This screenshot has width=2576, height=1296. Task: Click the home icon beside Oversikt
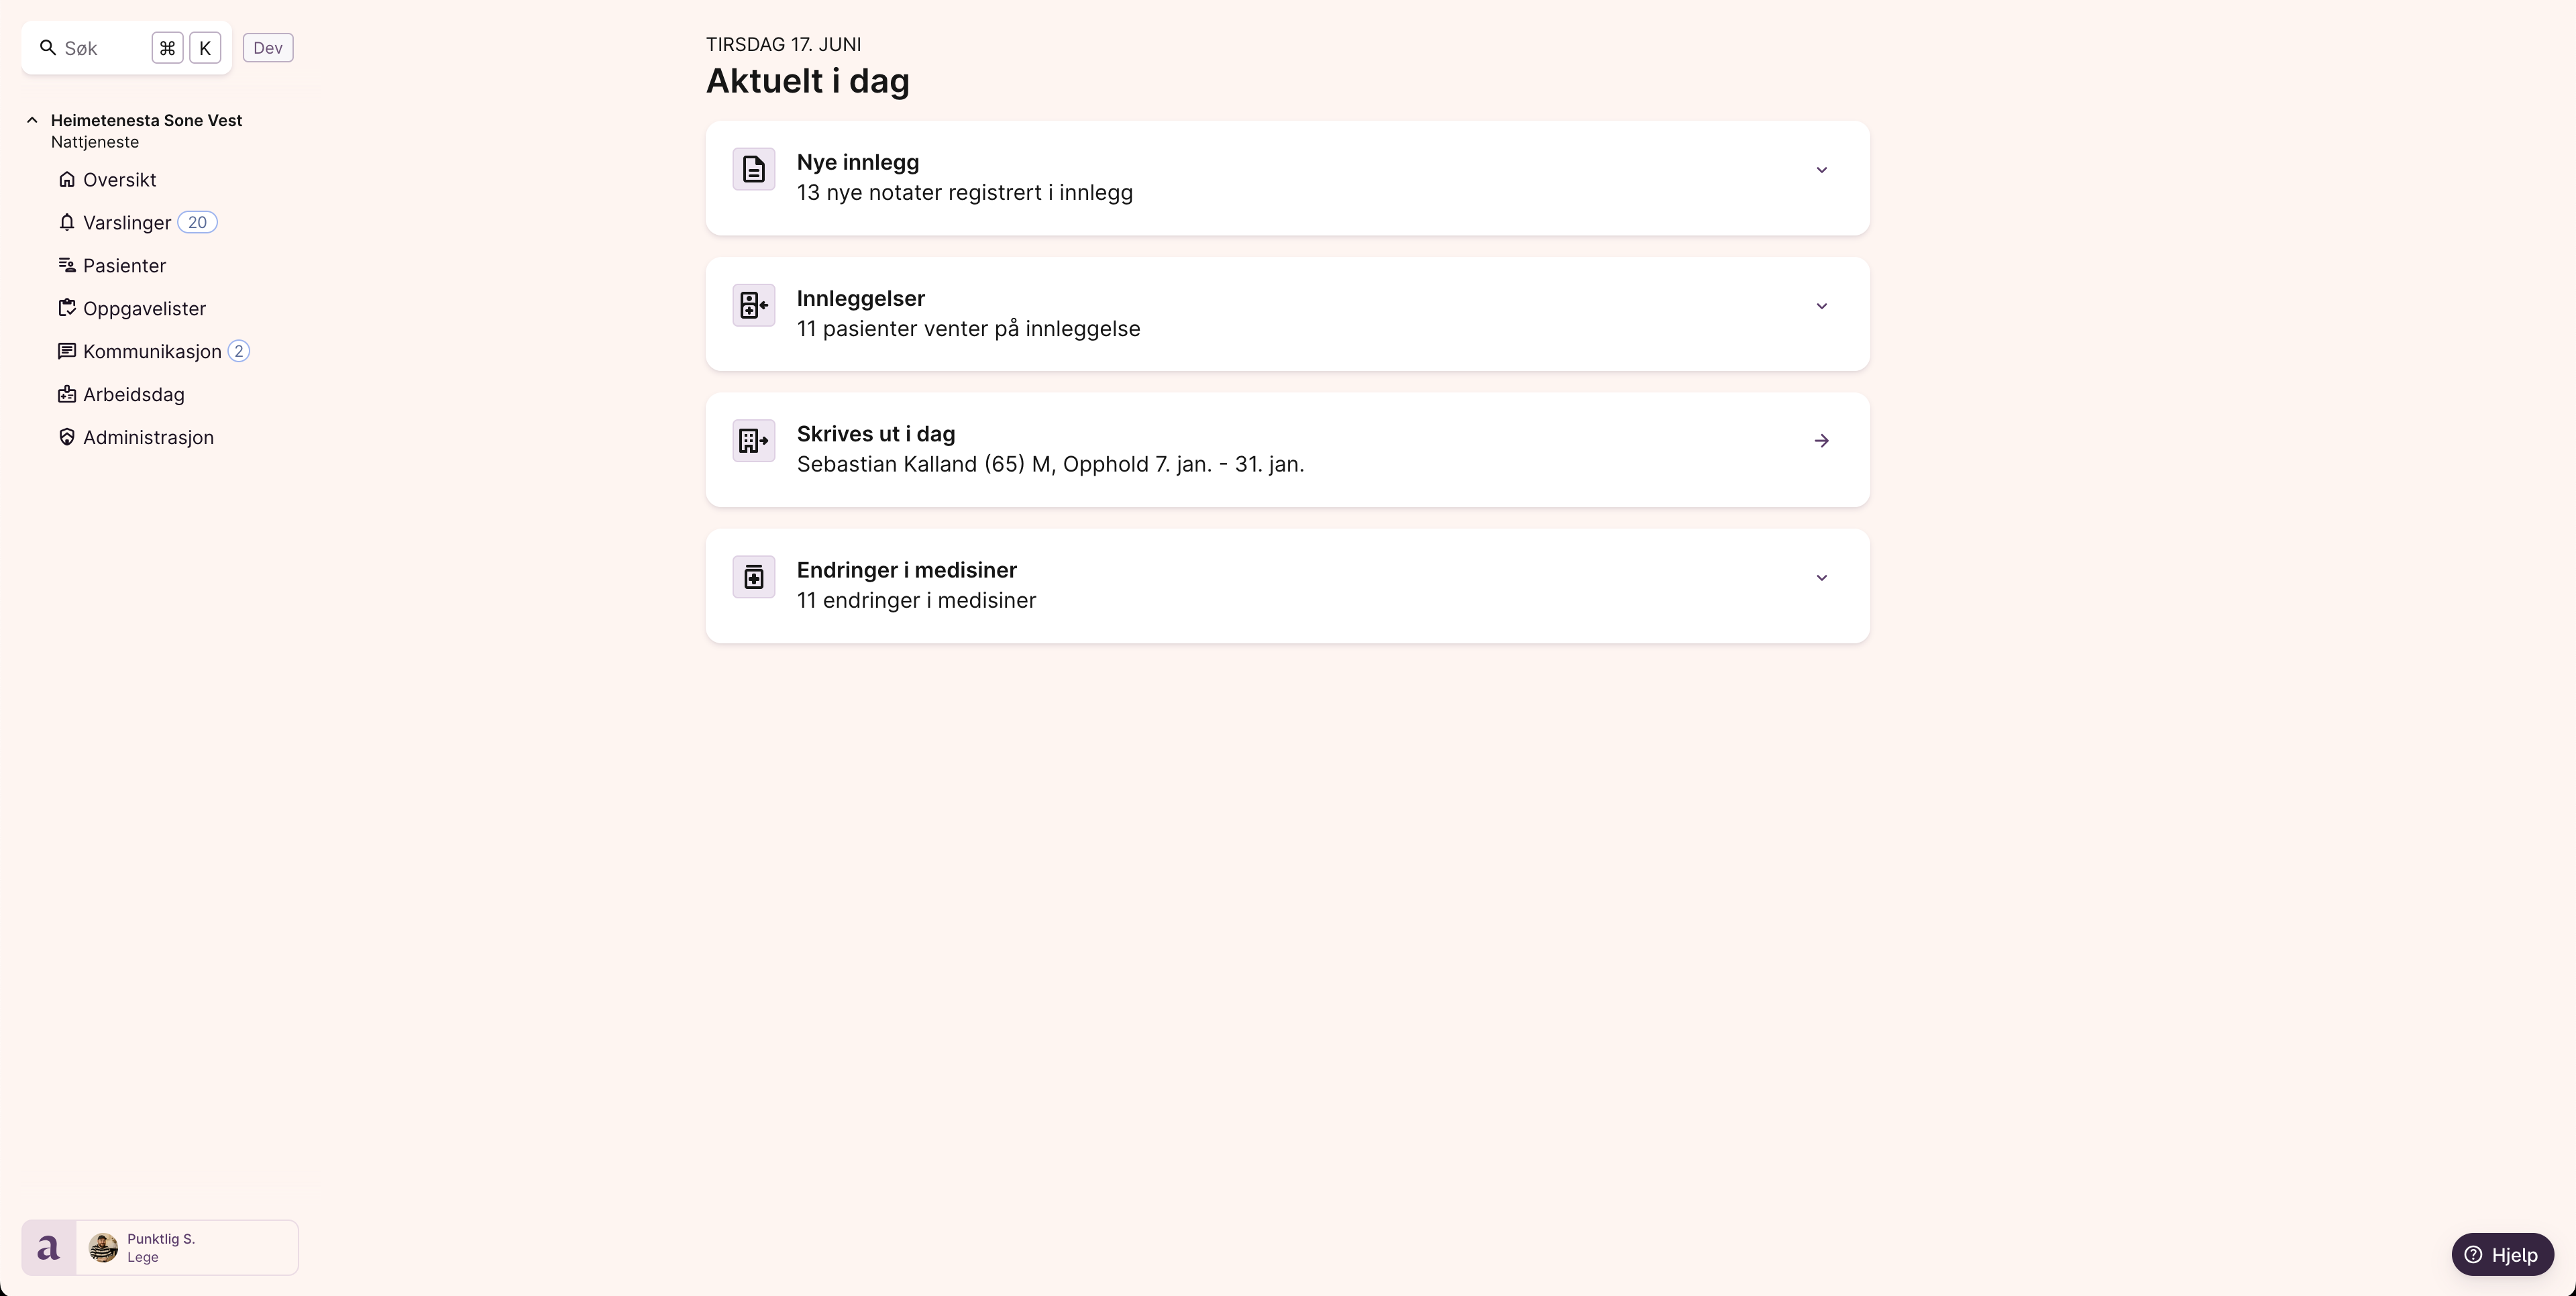coord(67,179)
